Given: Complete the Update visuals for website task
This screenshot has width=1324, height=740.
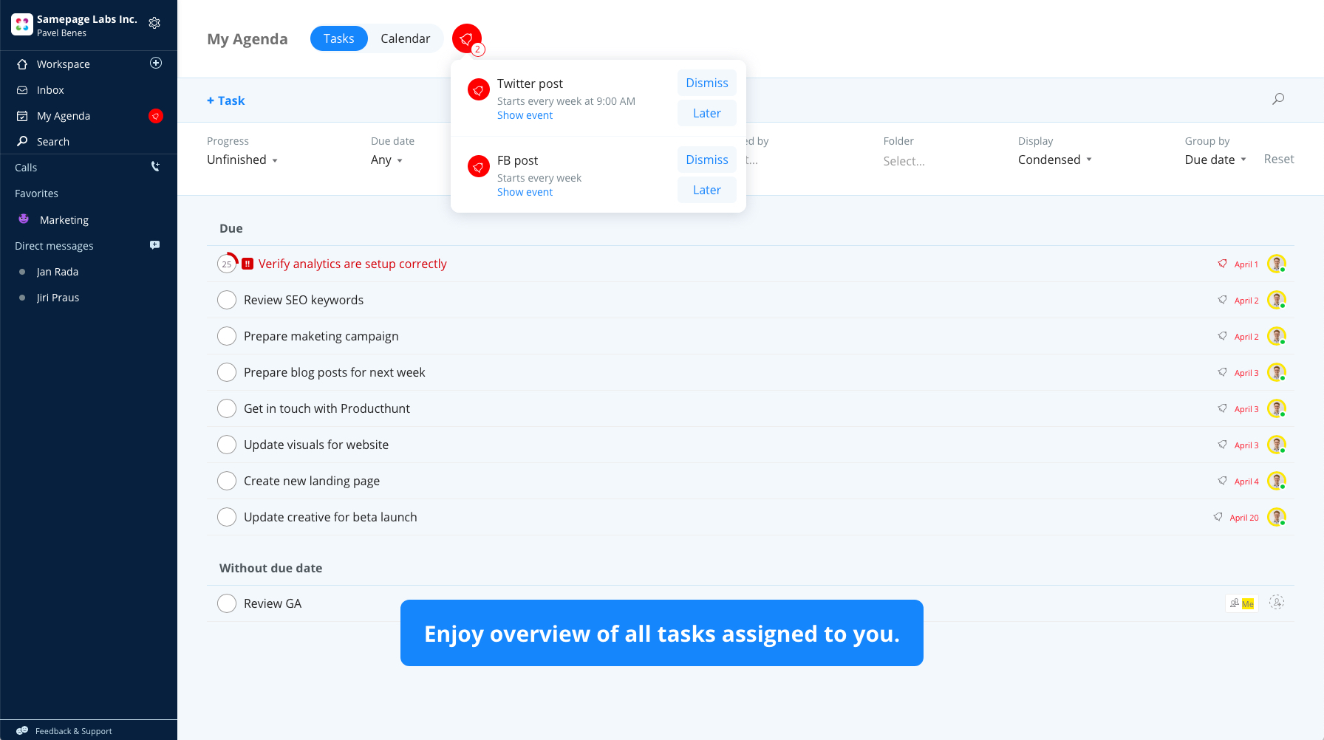Looking at the screenshot, I should pyautogui.click(x=227, y=445).
